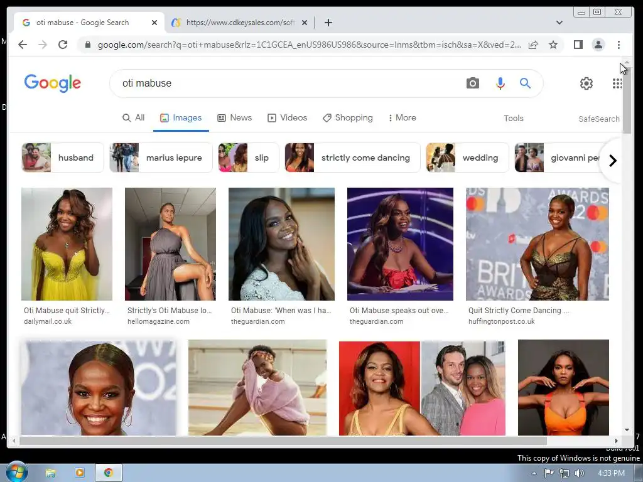
Task: Open the smiling close-up Brits image
Action: tap(99, 388)
